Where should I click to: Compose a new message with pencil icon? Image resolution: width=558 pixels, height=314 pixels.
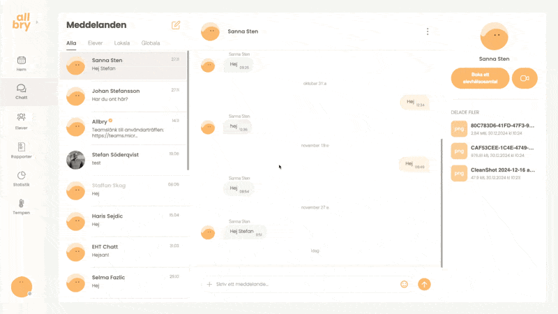tap(176, 25)
